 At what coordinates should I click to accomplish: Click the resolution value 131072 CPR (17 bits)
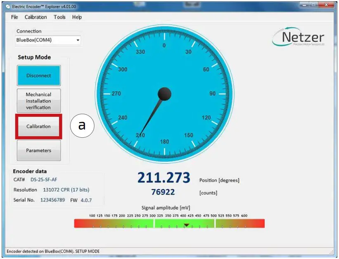coord(66,190)
